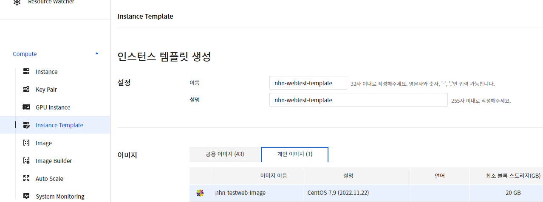Switch to 공용 이미지 (43) tab
This screenshot has width=543, height=202.
225,154
